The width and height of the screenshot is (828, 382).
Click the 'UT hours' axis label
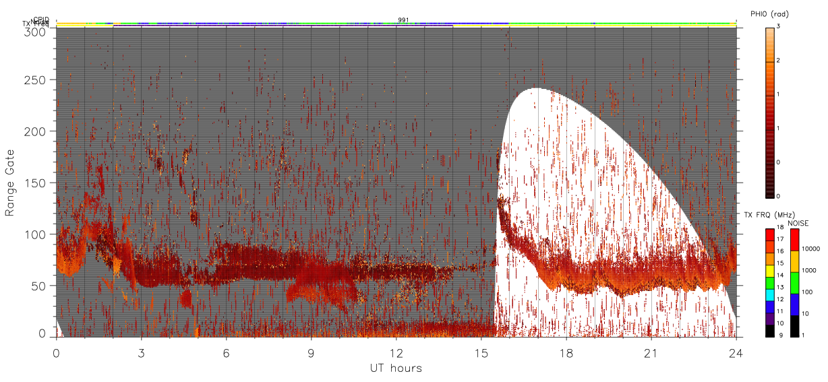click(x=396, y=368)
